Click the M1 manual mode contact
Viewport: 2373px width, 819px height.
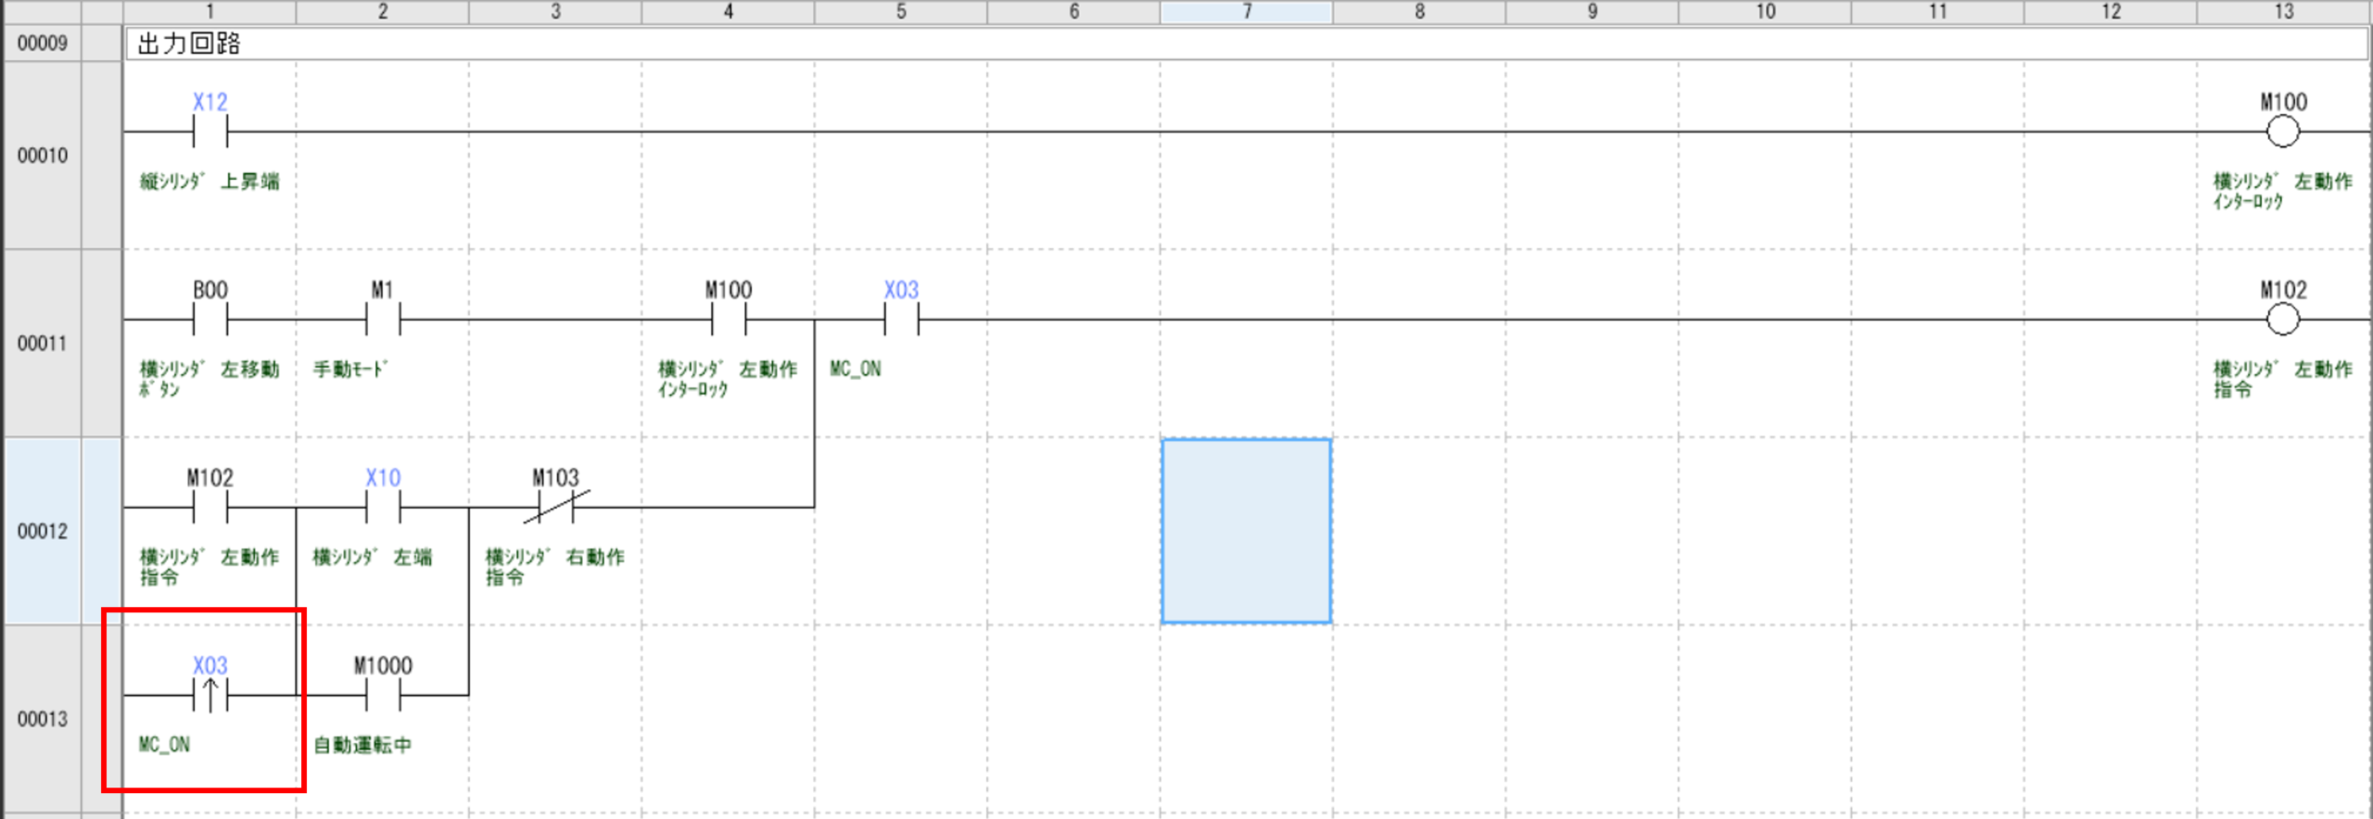coord(383,320)
